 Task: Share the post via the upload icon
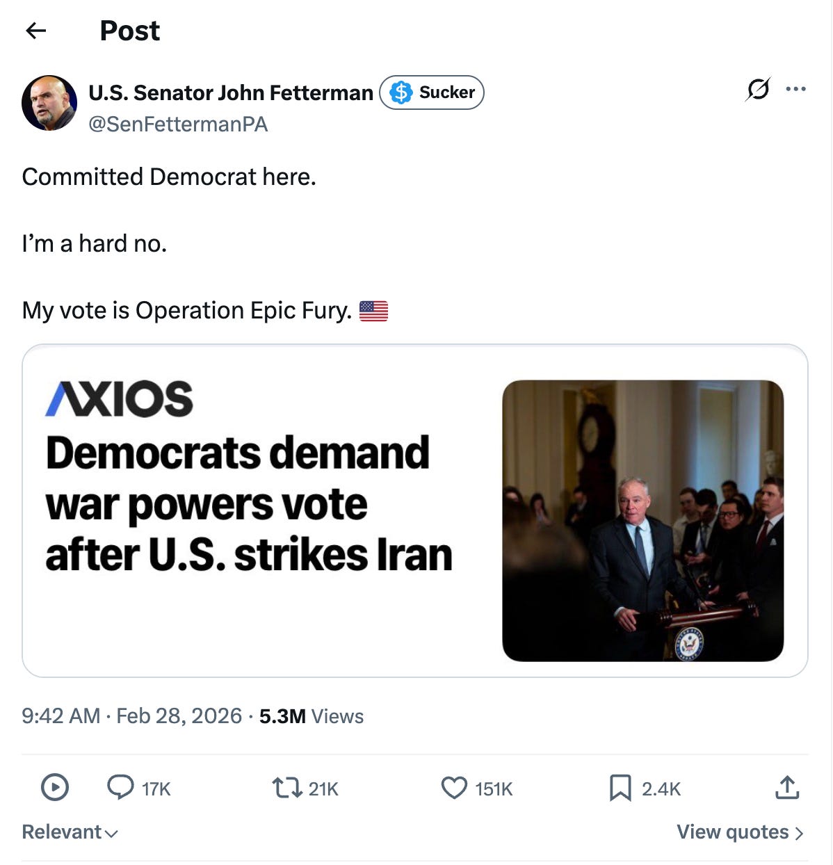pyautogui.click(x=788, y=788)
